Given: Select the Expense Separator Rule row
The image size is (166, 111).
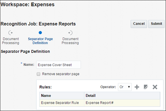Looking at the screenshot, I should click(x=100, y=103).
